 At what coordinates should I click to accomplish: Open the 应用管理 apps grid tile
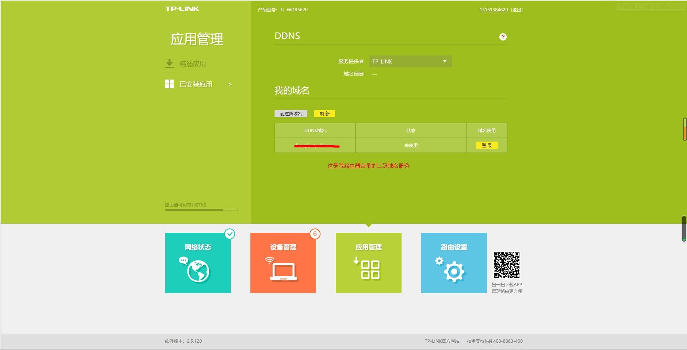point(369,263)
